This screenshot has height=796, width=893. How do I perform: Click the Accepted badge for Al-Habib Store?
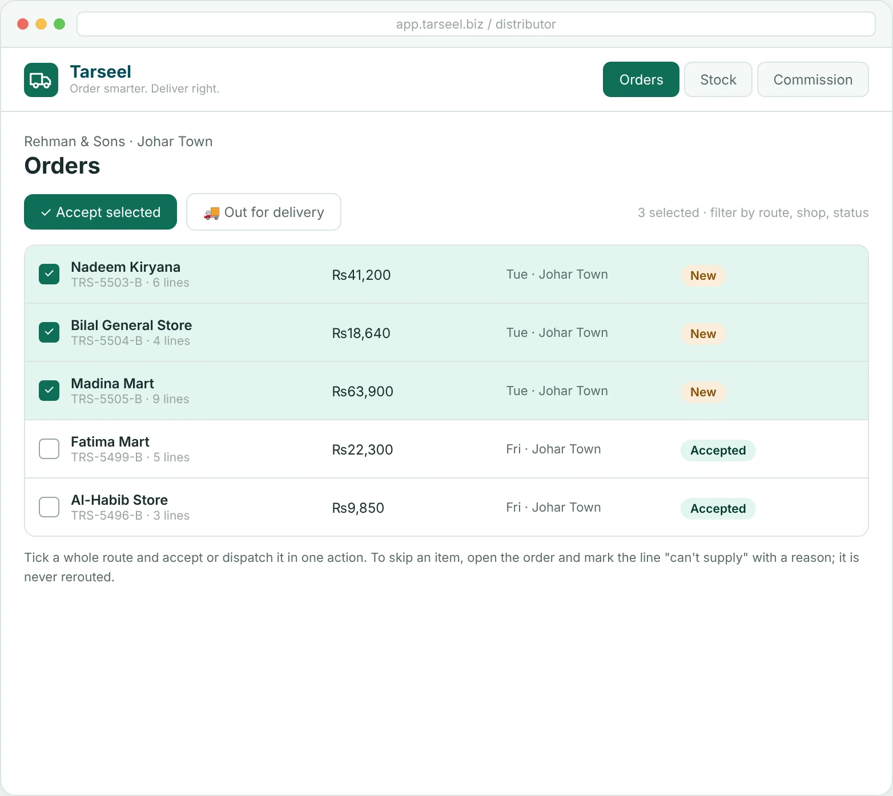point(718,509)
